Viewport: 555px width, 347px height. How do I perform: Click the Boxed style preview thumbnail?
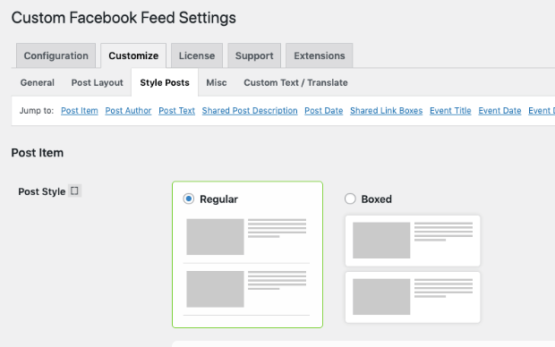click(413, 269)
